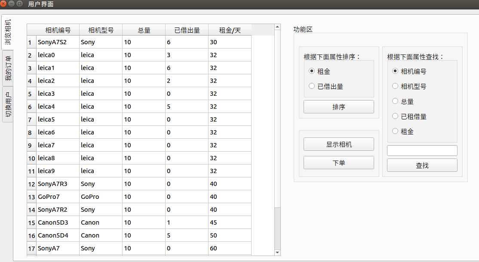Select the leica9 cell

click(x=58, y=171)
